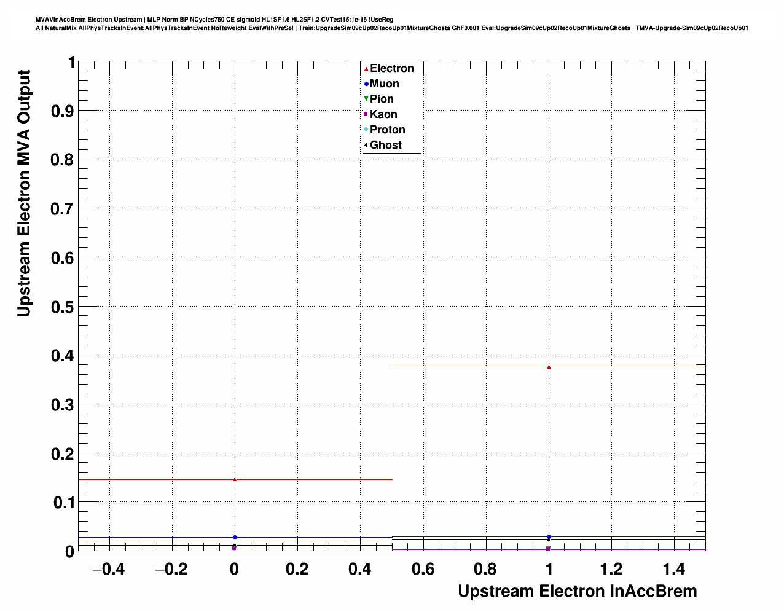Click x-axis tick label '−0.2'

point(171,570)
